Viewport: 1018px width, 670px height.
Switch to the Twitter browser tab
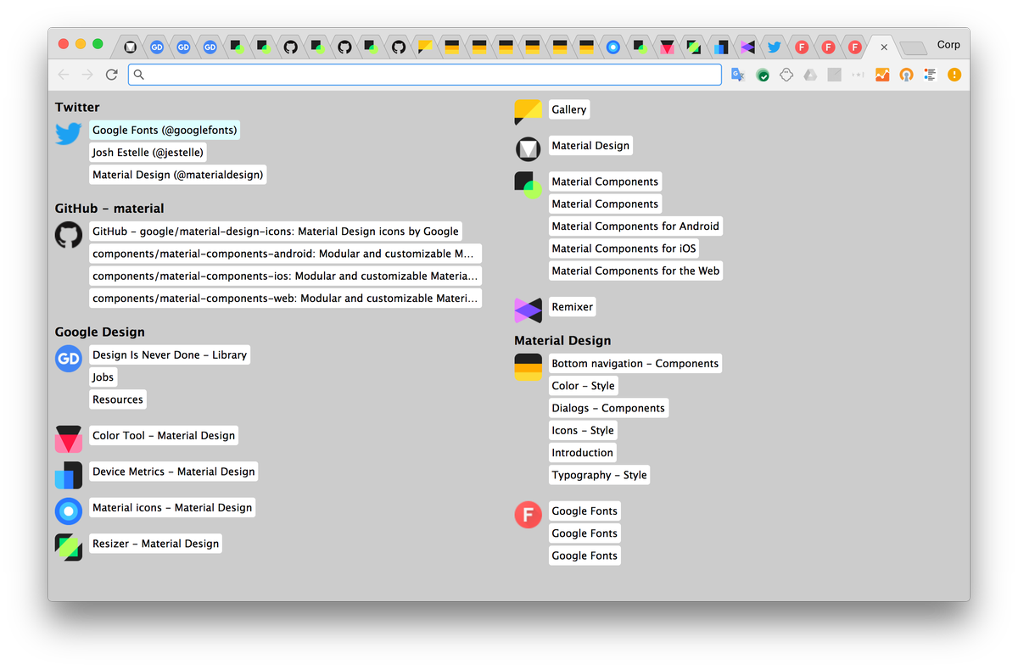pyautogui.click(x=774, y=47)
